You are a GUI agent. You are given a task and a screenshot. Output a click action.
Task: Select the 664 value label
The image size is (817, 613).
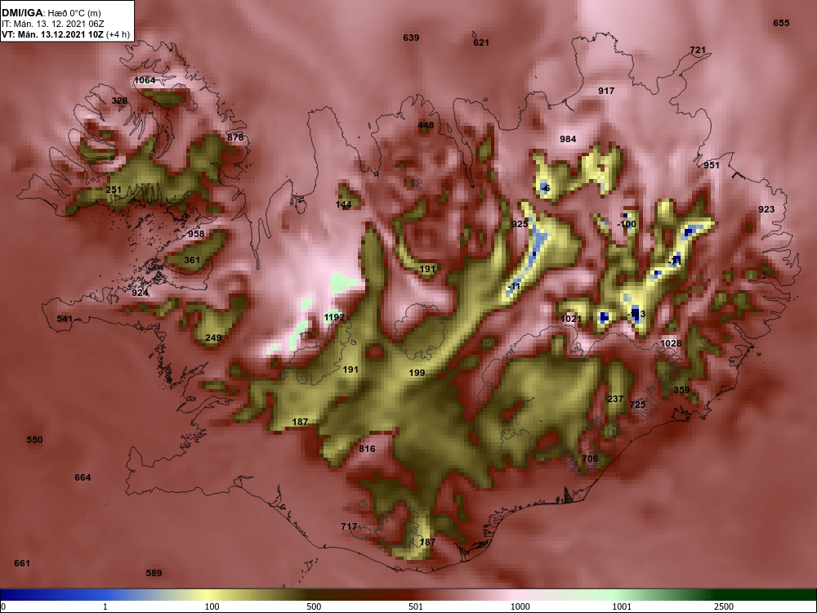83,477
